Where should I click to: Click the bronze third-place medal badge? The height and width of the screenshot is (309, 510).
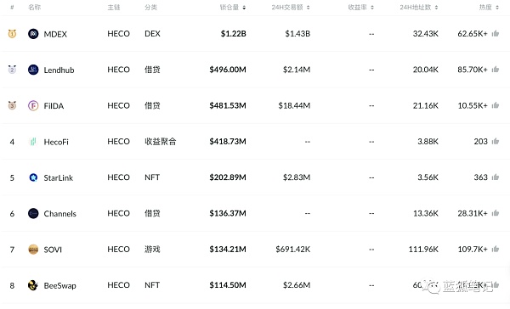click(12, 105)
